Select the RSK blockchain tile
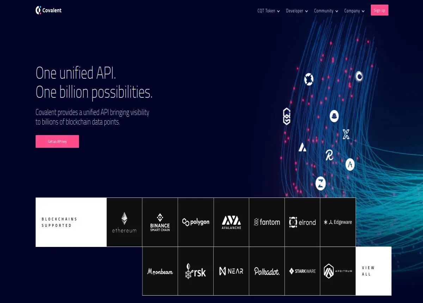Viewport: 423px width, 303px height. [196, 271]
